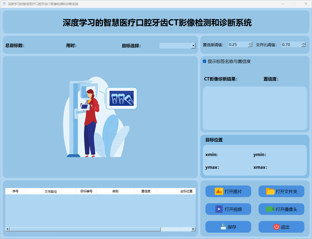Image resolution: width=312 pixels, height=239 pixels.
Task: Click inside the 置信度阈值 value field
Action: point(238,45)
